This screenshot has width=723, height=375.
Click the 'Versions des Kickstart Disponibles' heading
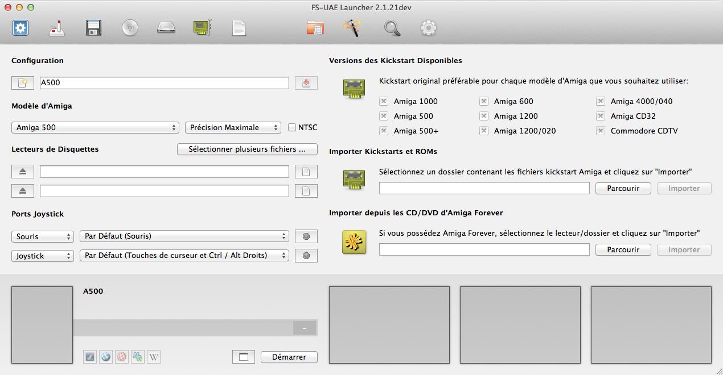pos(396,60)
